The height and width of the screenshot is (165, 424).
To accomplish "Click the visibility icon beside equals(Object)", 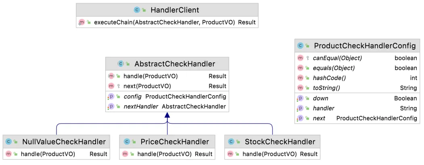I will pos(307,68).
